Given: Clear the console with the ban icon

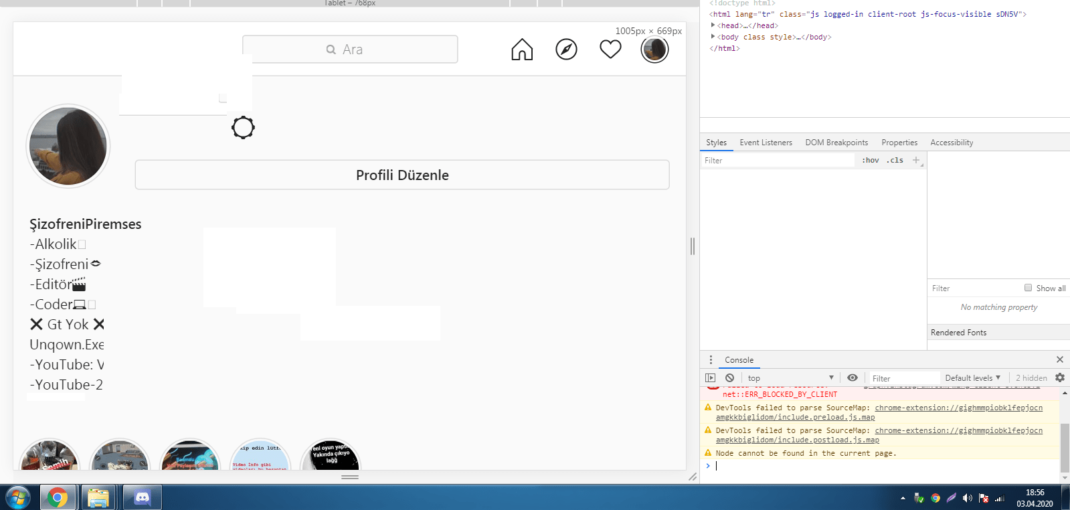Looking at the screenshot, I should pyautogui.click(x=729, y=378).
